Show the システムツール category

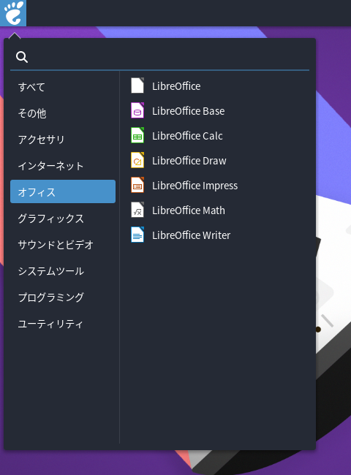tap(63, 271)
